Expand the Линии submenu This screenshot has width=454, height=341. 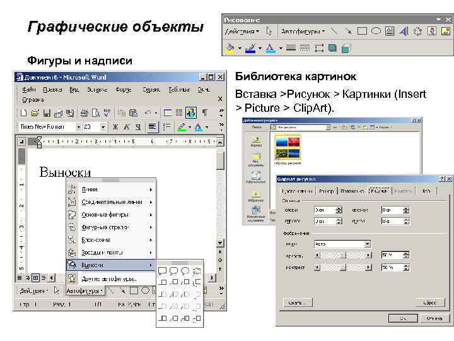111,189
